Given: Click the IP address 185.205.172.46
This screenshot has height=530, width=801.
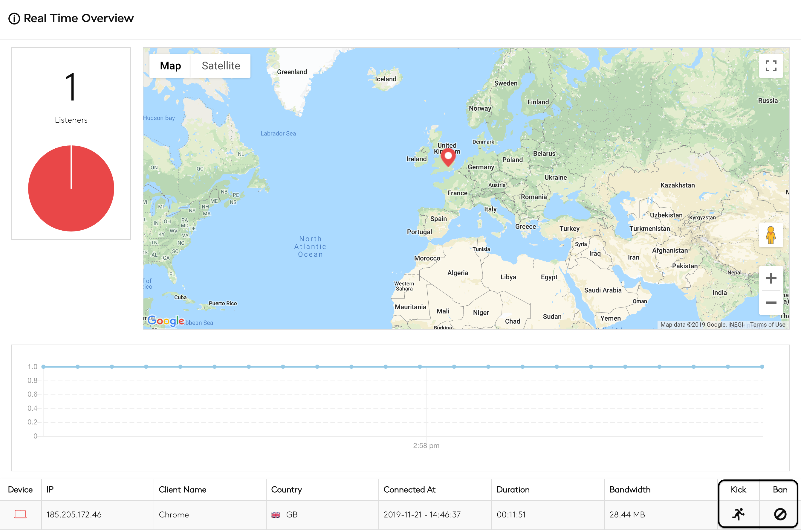Looking at the screenshot, I should click(74, 514).
